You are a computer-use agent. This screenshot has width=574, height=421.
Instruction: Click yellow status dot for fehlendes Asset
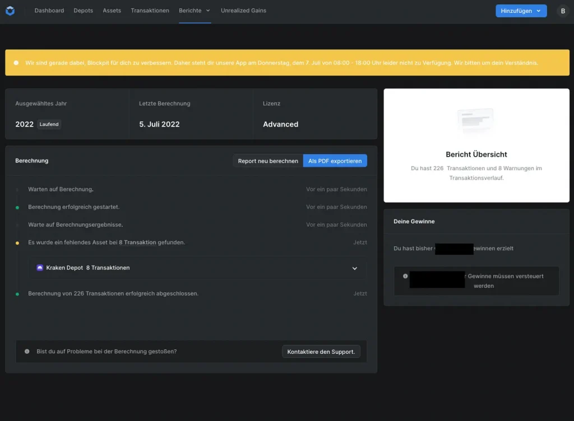[x=17, y=243]
